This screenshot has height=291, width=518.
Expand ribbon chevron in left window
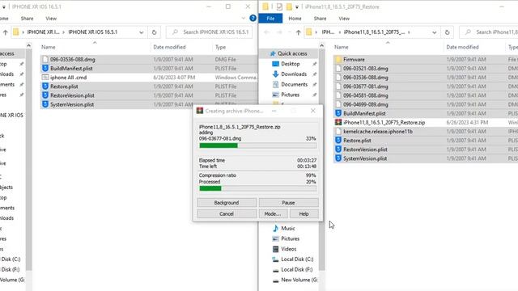[244, 19]
